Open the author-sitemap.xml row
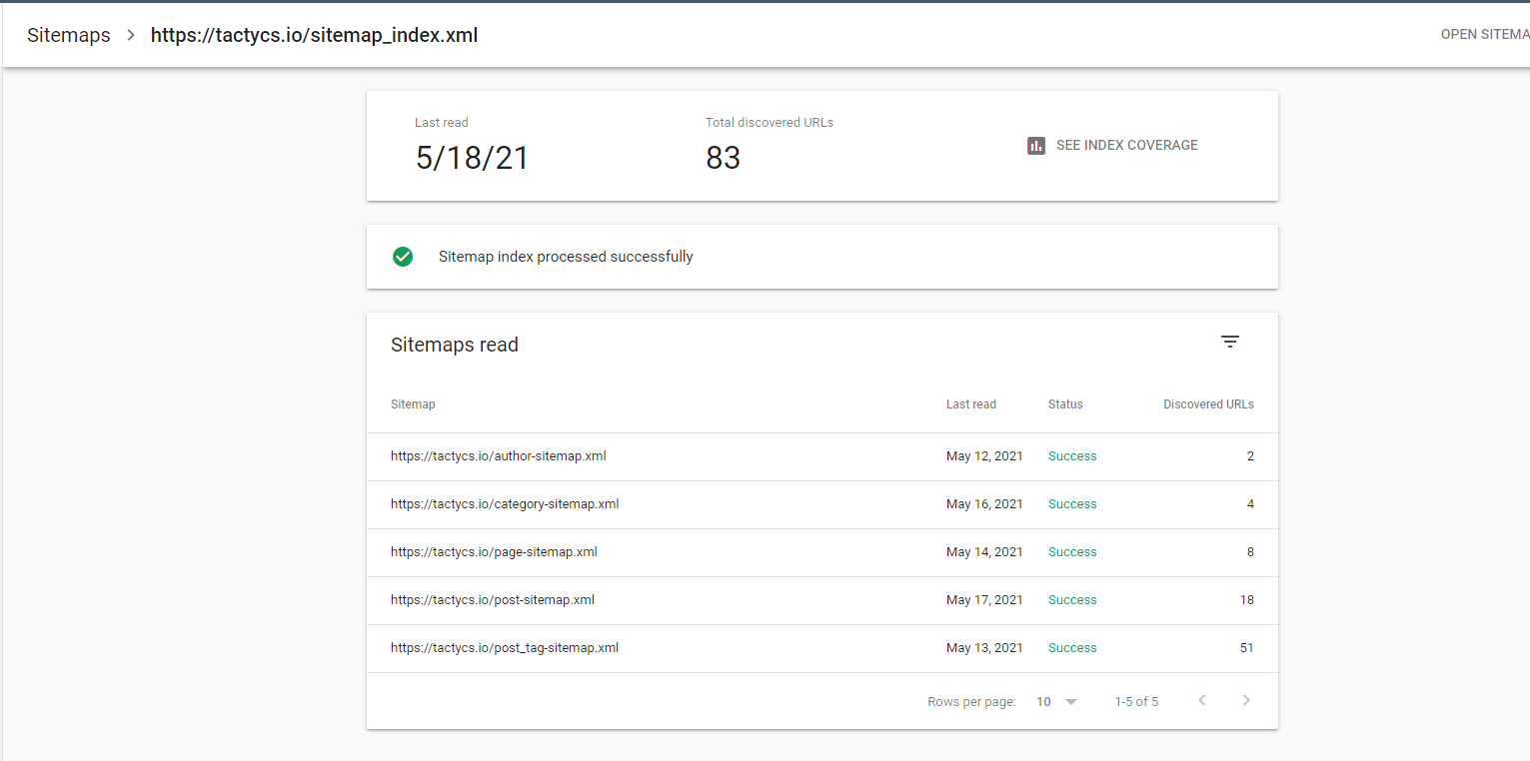Screen dimensions: 1530x761 point(498,456)
